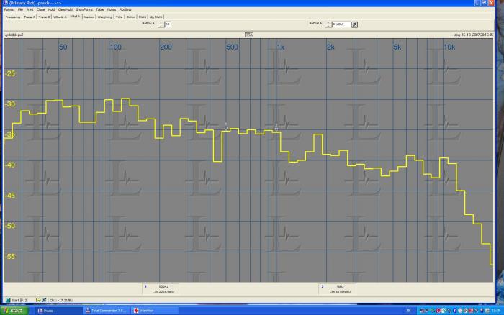
Task: Click the RefDiv A stepper arrows
Action: coord(161,24)
